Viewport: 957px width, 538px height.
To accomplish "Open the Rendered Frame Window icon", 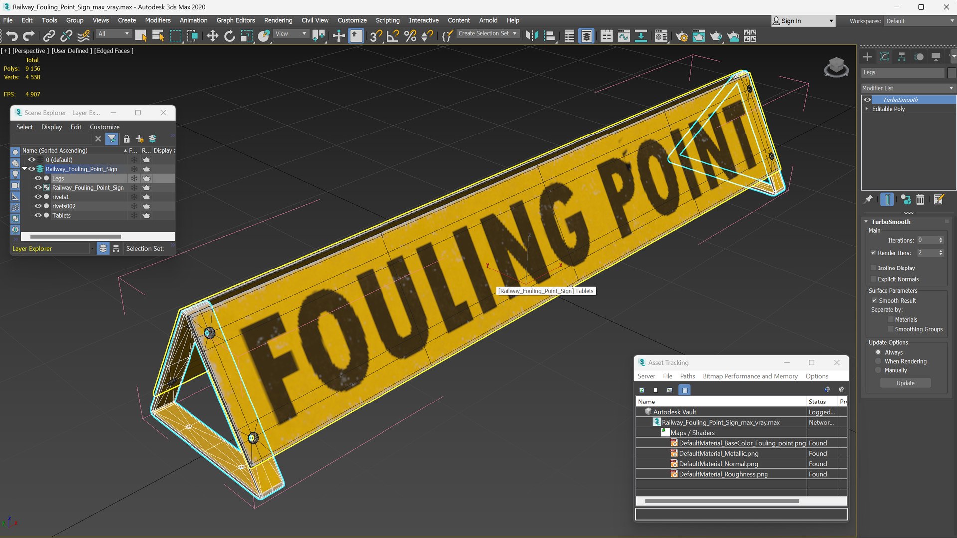I will [x=698, y=35].
